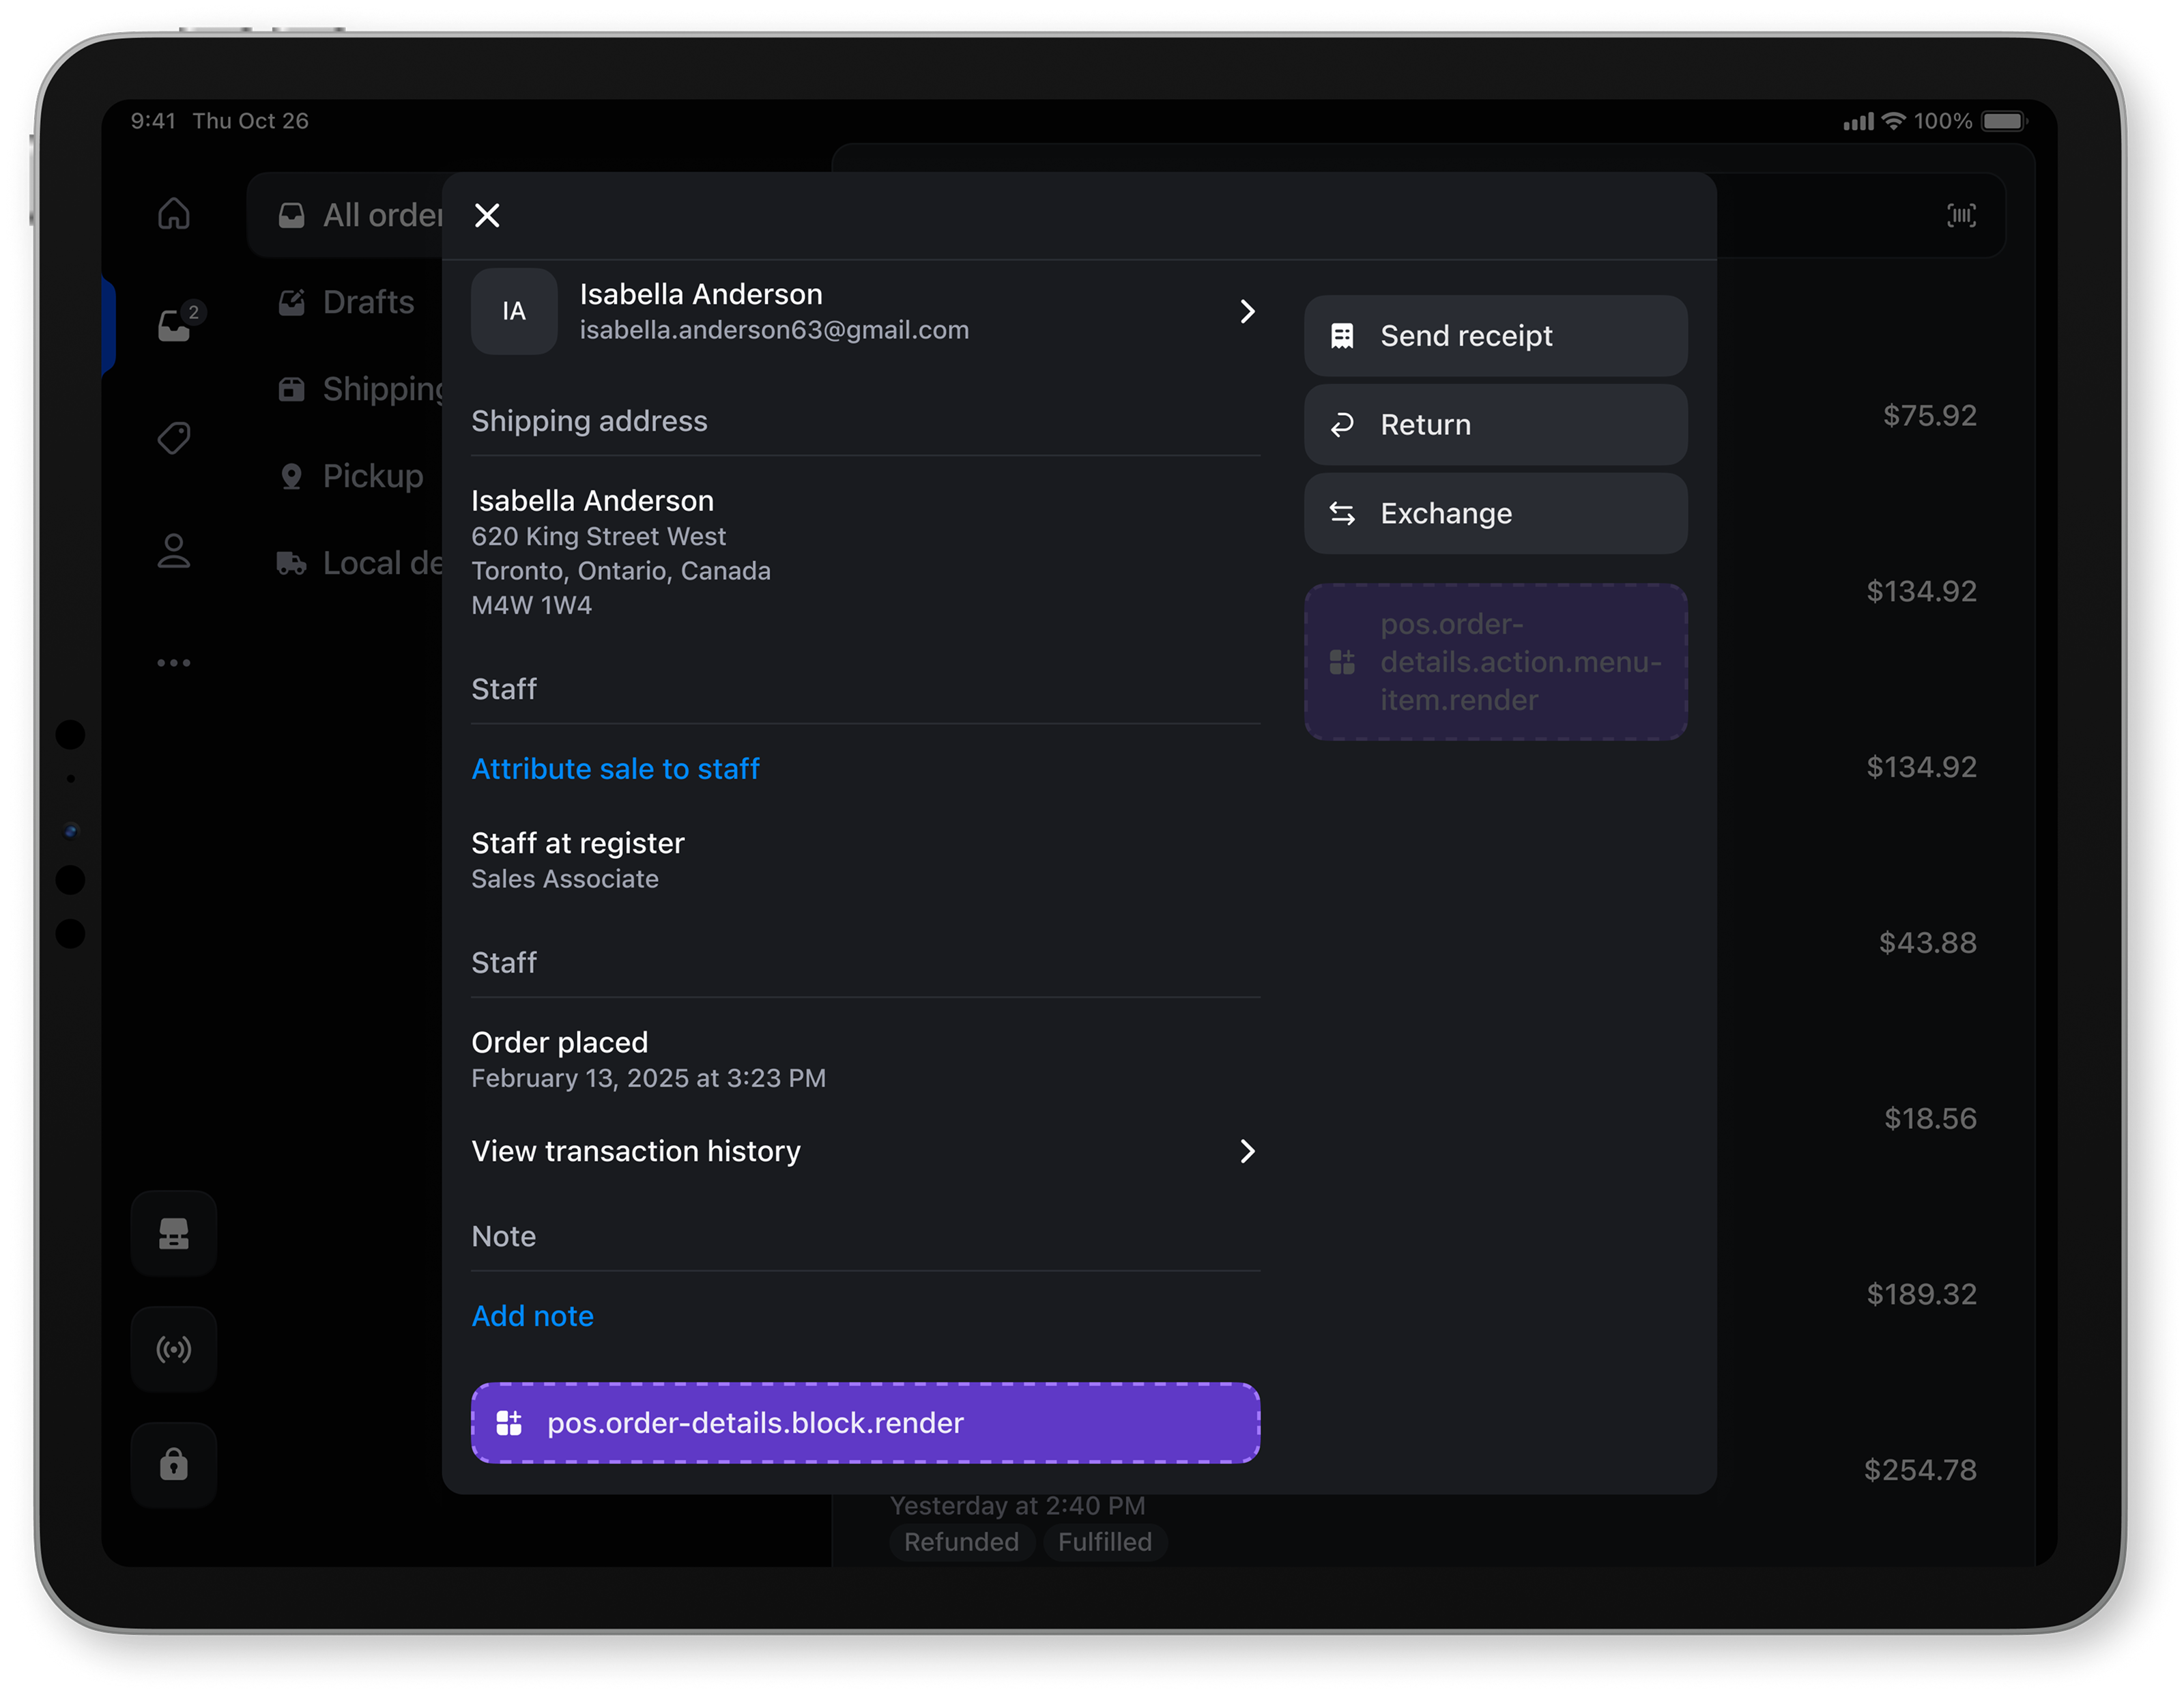The image size is (2184, 1693).
Task: Click the Return button
Action: point(1495,424)
